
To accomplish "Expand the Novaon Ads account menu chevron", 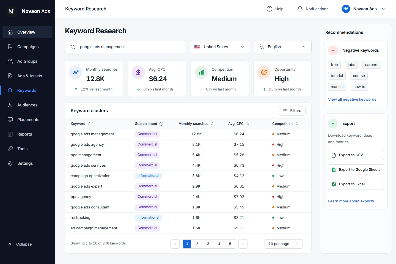I will pyautogui.click(x=383, y=9).
